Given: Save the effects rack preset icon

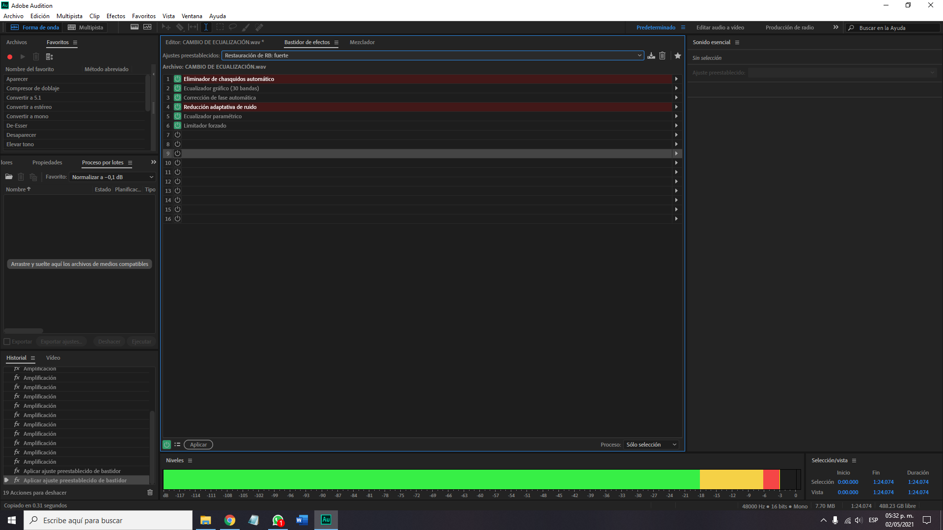Looking at the screenshot, I should coord(651,56).
